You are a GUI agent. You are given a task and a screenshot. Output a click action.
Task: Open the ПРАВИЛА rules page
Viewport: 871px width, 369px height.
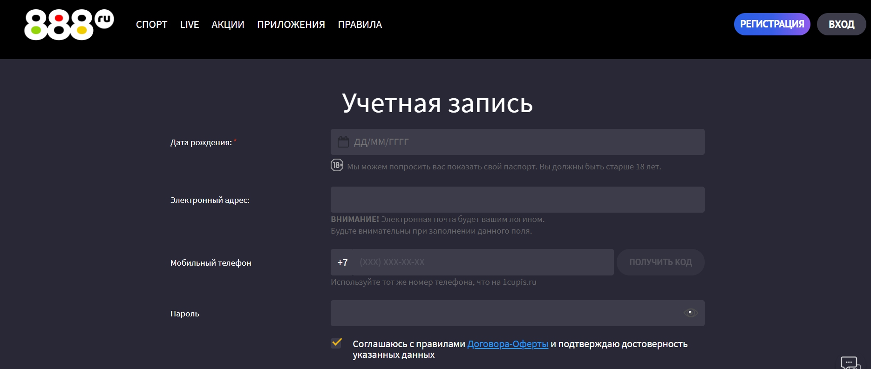tap(360, 25)
